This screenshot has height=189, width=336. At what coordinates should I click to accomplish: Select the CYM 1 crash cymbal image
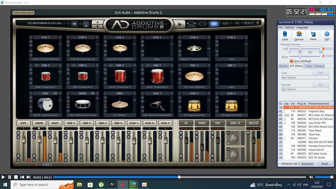click(45, 48)
